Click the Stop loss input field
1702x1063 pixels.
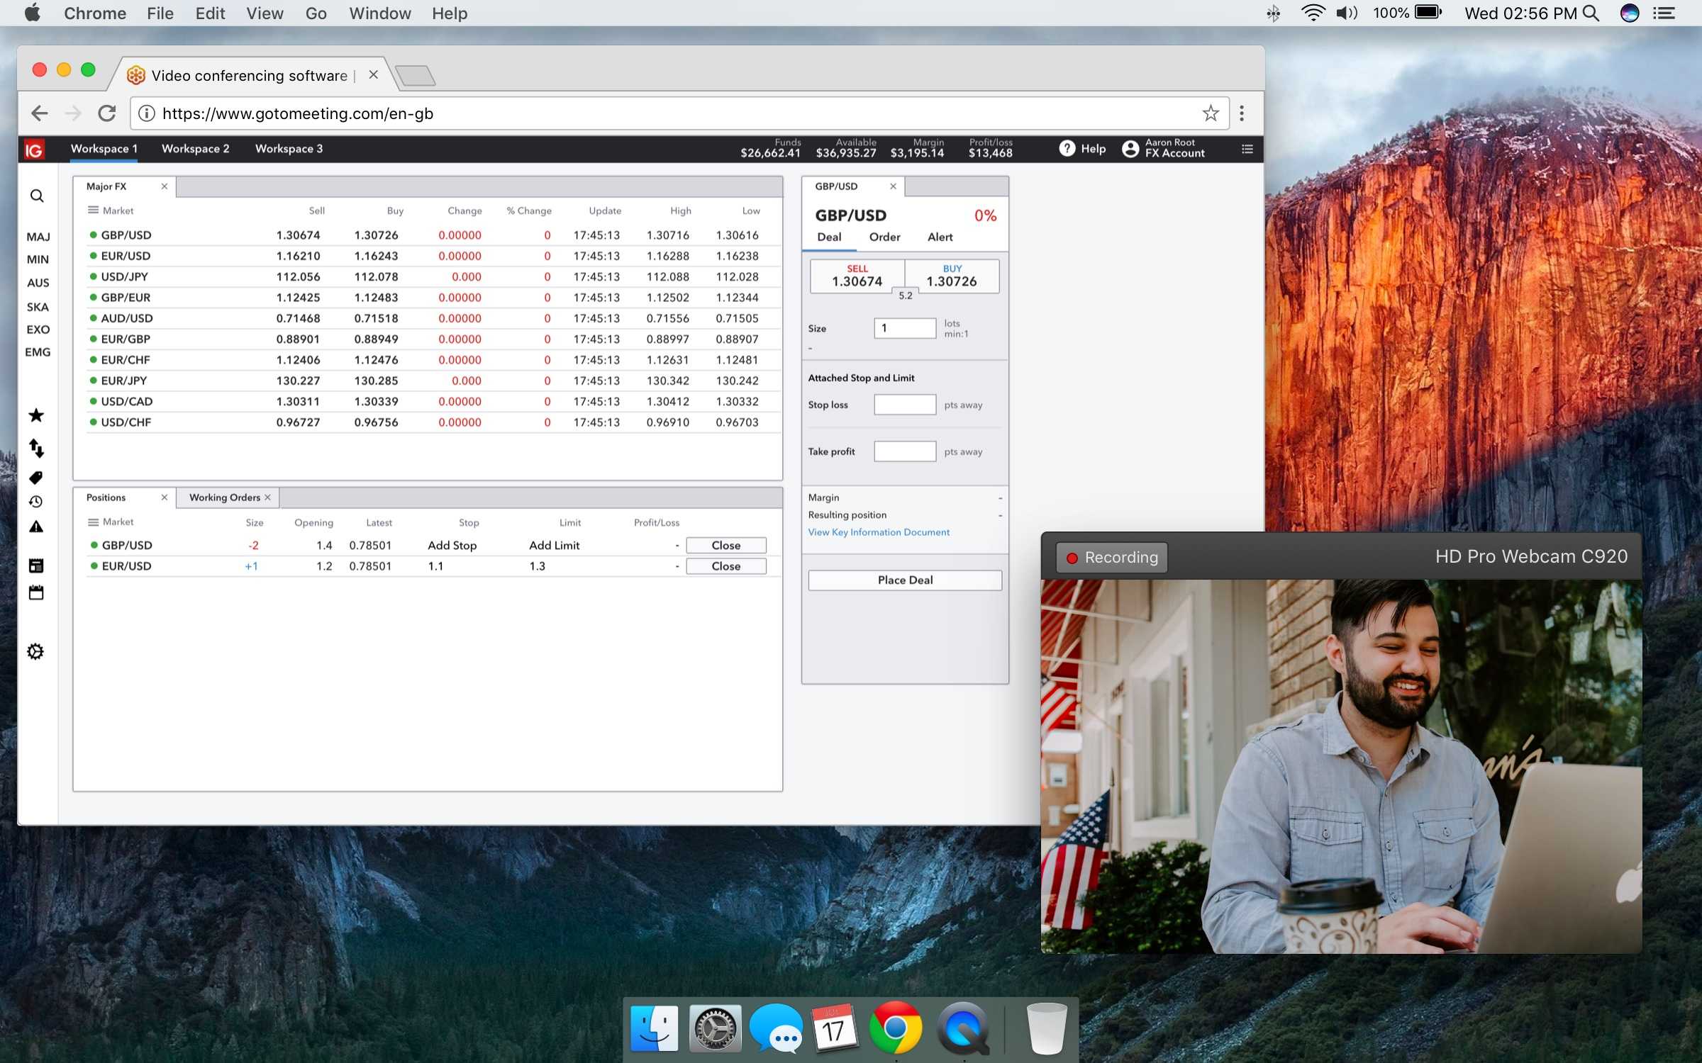click(x=904, y=405)
